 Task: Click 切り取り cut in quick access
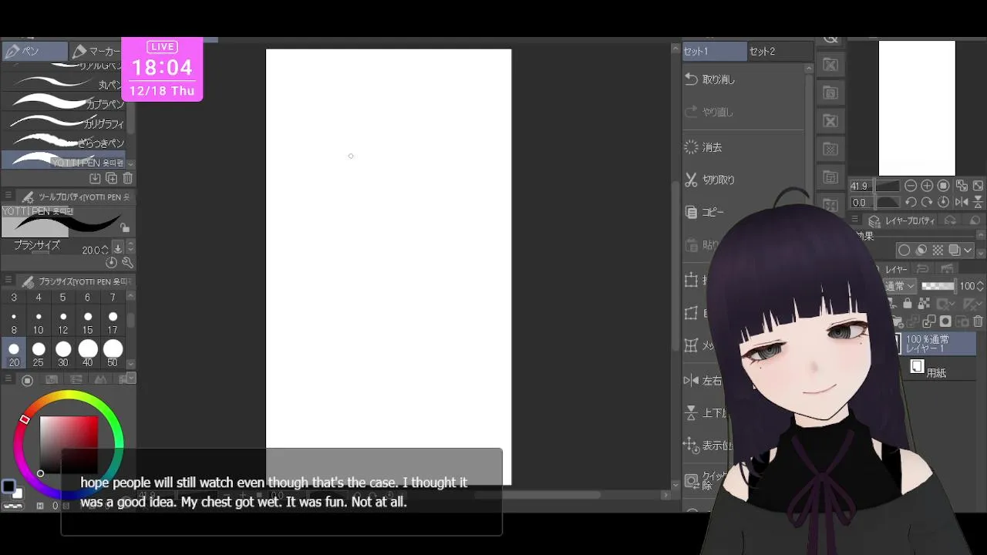(x=744, y=180)
